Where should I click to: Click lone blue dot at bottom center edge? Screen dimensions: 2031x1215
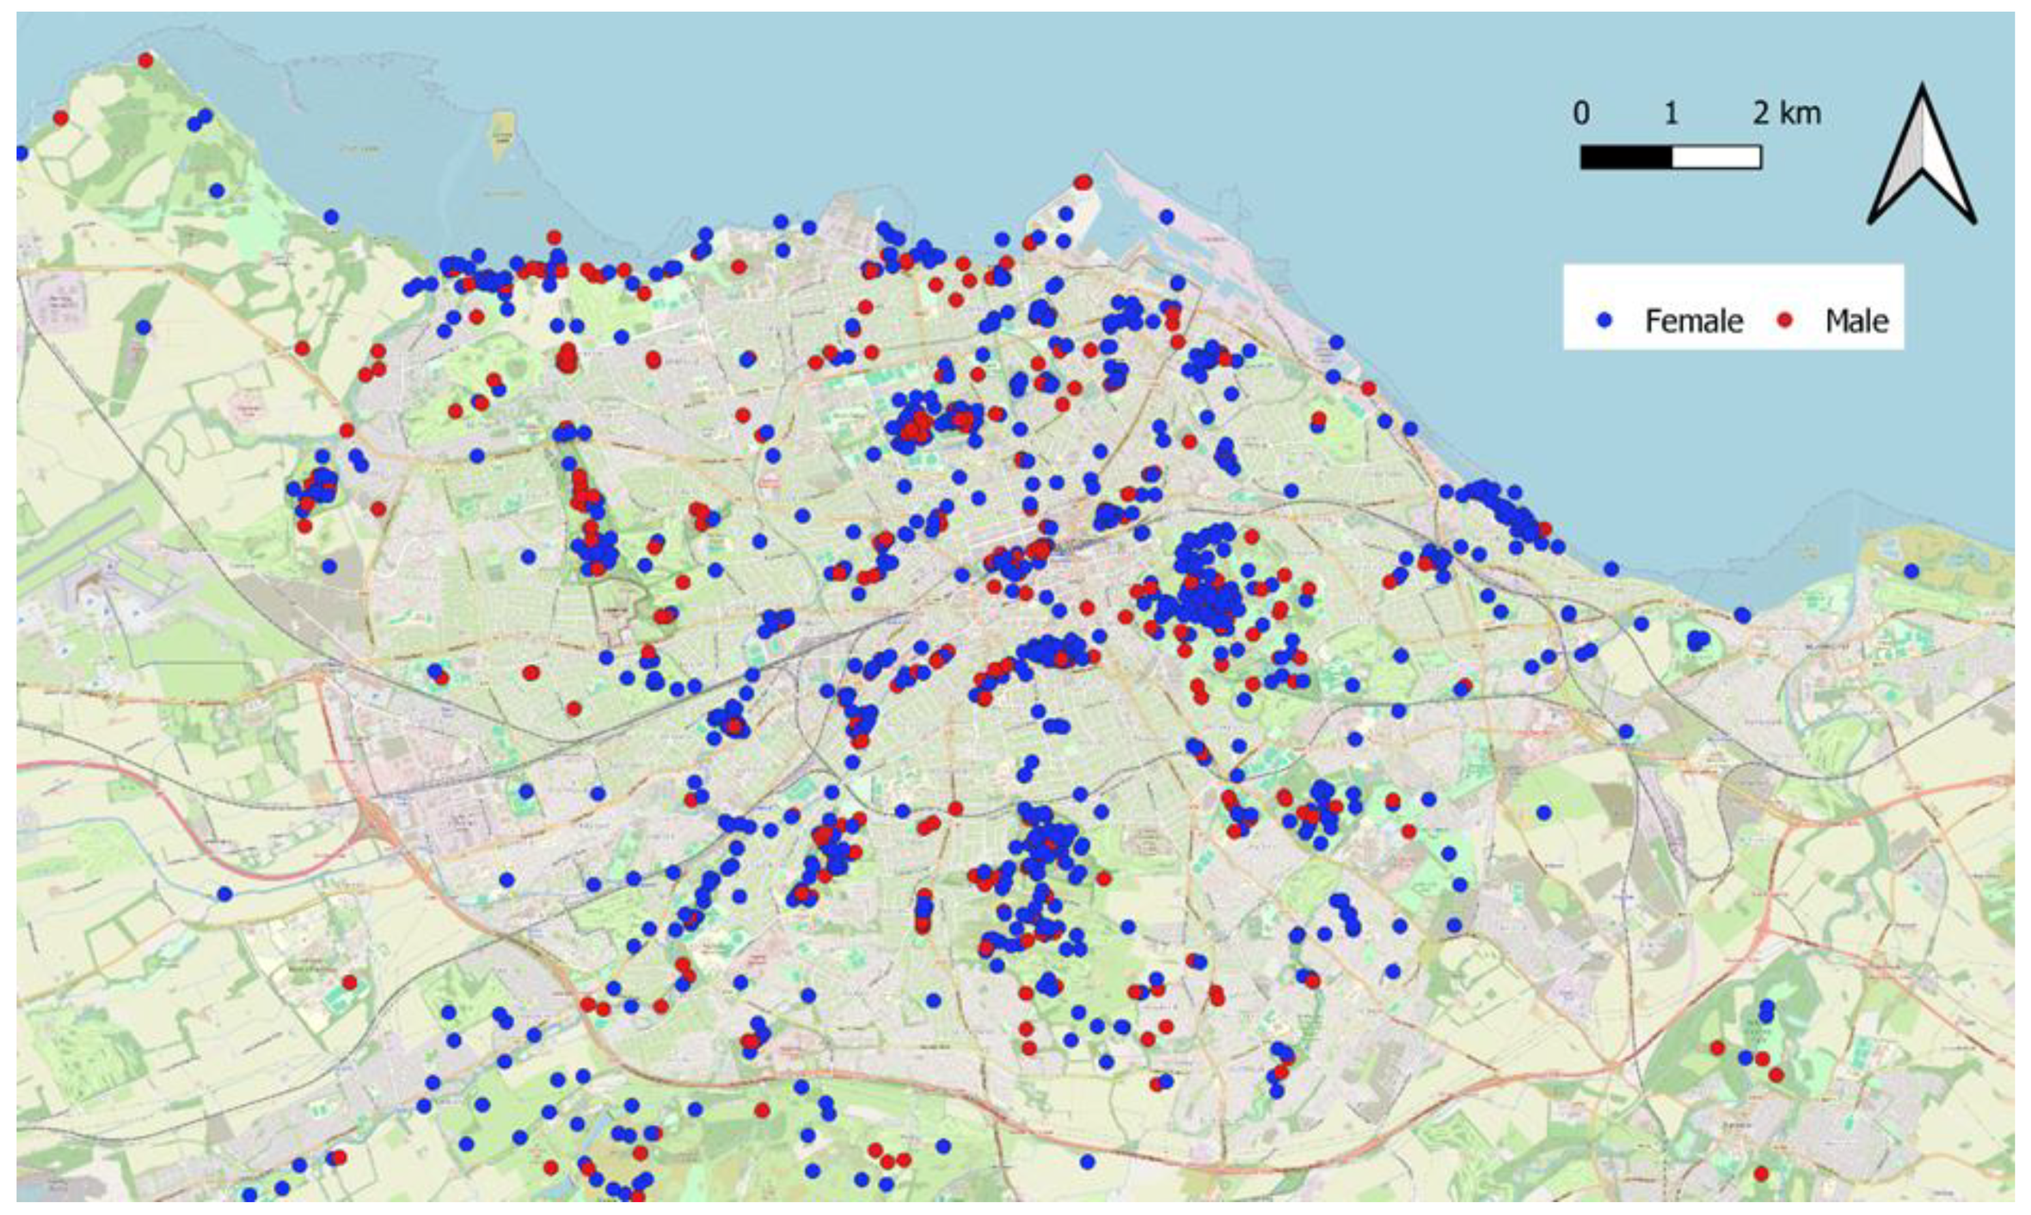[x=1087, y=1162]
